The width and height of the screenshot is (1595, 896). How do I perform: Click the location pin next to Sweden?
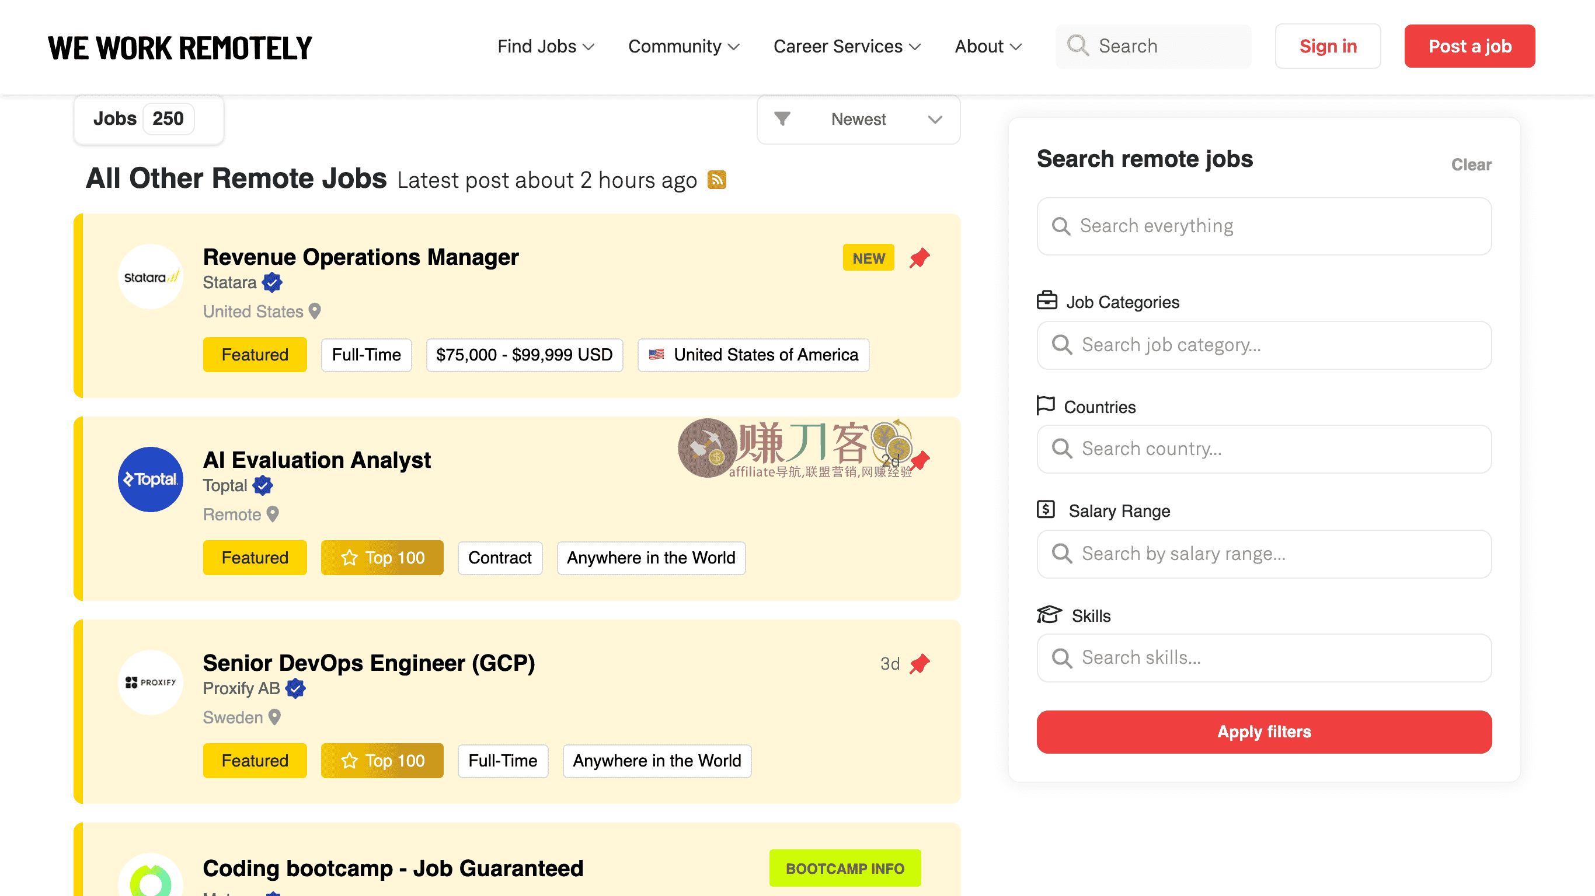coord(274,716)
